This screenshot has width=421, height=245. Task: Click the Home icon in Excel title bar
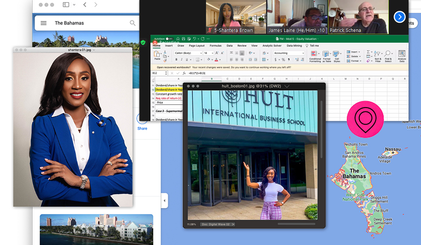point(177,39)
